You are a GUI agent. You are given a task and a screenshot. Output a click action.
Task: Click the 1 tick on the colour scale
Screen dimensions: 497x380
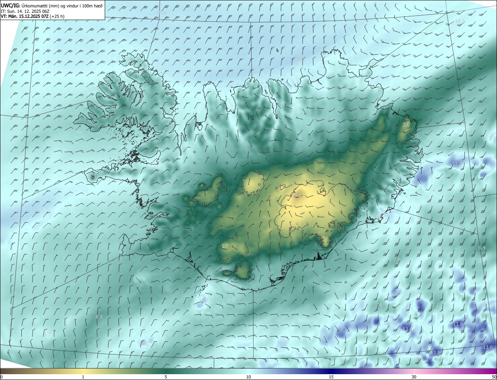(x=83, y=377)
